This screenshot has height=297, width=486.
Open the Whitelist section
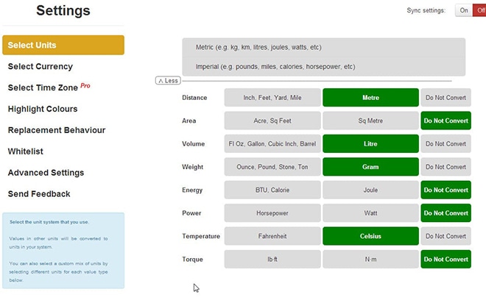(27, 151)
